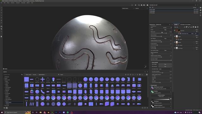The width and height of the screenshot is (202, 114).
Task: Collapse the Starter assets node in Assets tree
Action: coord(4,80)
